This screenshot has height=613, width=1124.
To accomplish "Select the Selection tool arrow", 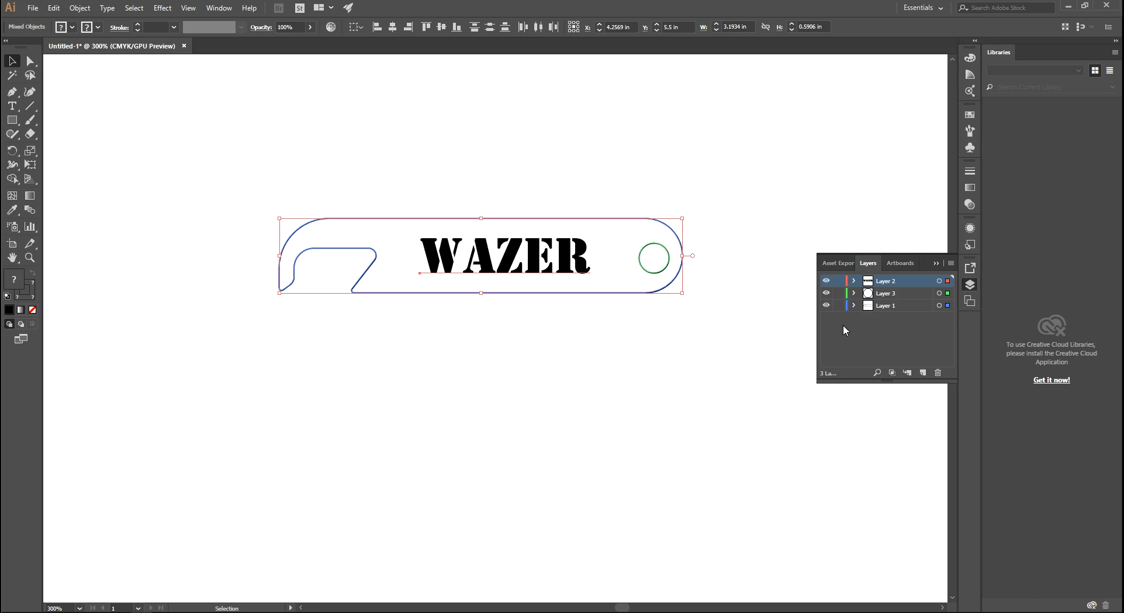I will pos(12,61).
